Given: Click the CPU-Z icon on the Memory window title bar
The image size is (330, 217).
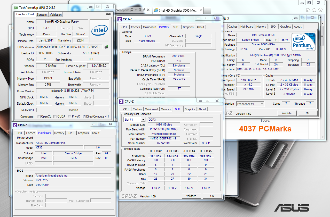Looking at the screenshot, I should (x=120, y=19).
